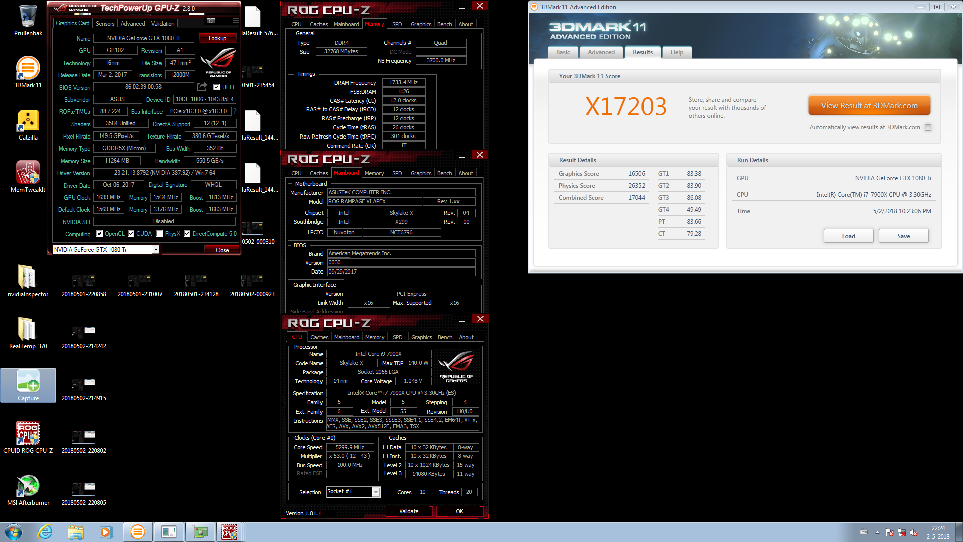Open the RealTemp_370 folder icon
963x542 pixels.
click(28, 333)
